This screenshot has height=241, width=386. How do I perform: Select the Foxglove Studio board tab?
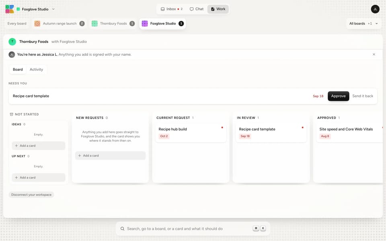pyautogui.click(x=163, y=24)
